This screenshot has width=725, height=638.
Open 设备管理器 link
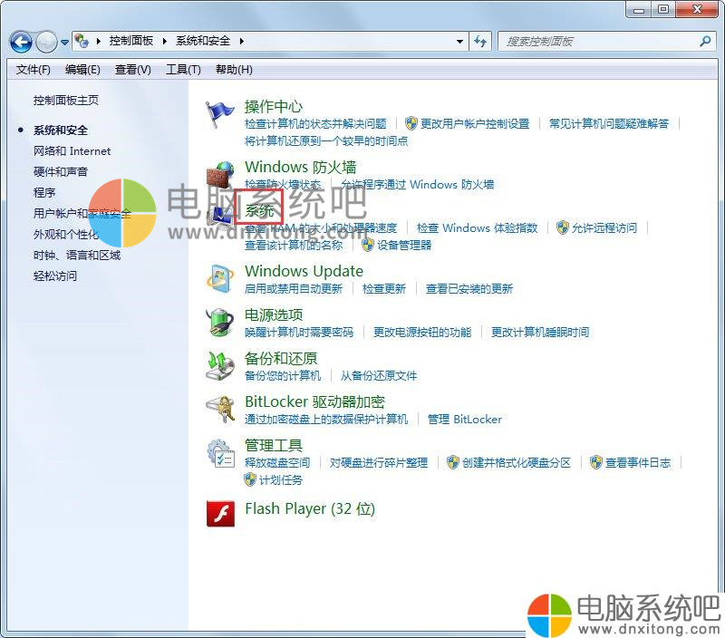tap(404, 245)
